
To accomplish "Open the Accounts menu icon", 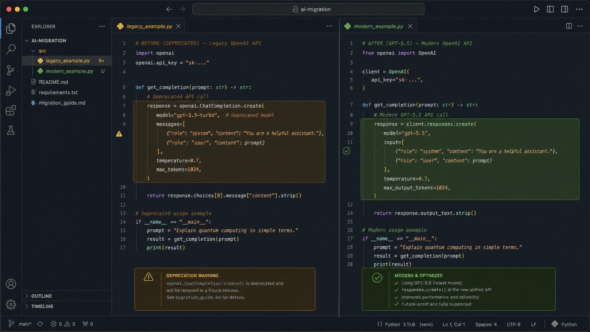I will click(x=11, y=284).
